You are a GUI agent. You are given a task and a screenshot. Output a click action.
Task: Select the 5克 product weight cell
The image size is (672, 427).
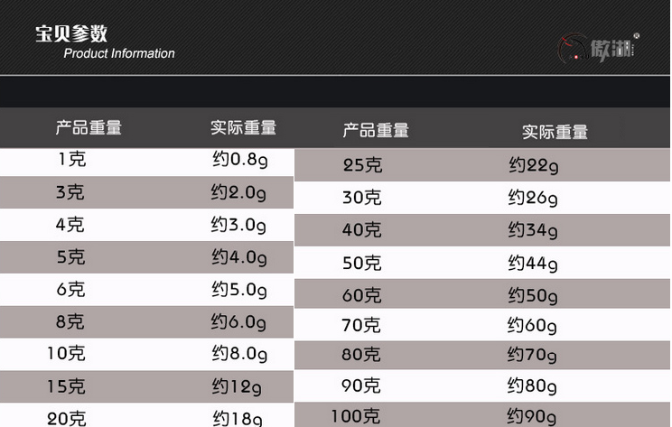coord(71,257)
